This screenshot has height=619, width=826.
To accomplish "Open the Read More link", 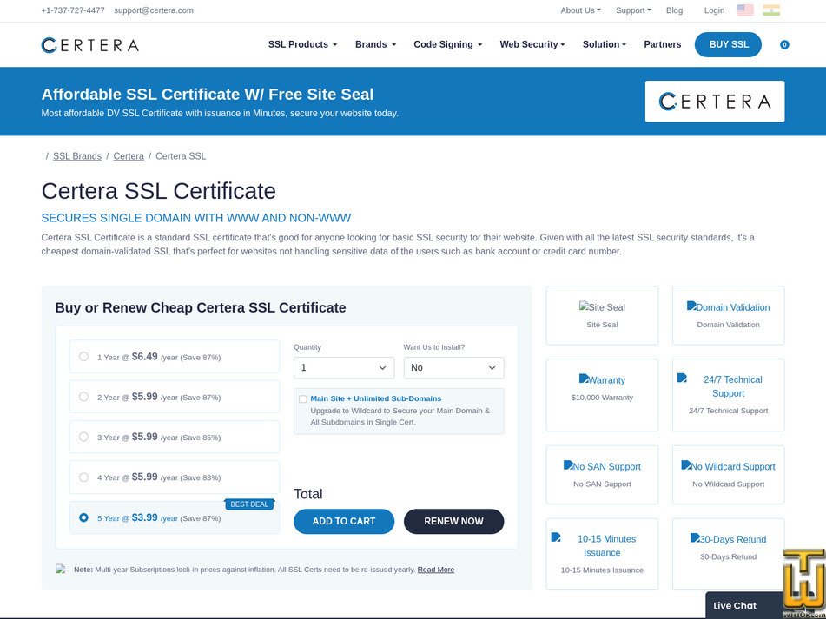I will (435, 570).
